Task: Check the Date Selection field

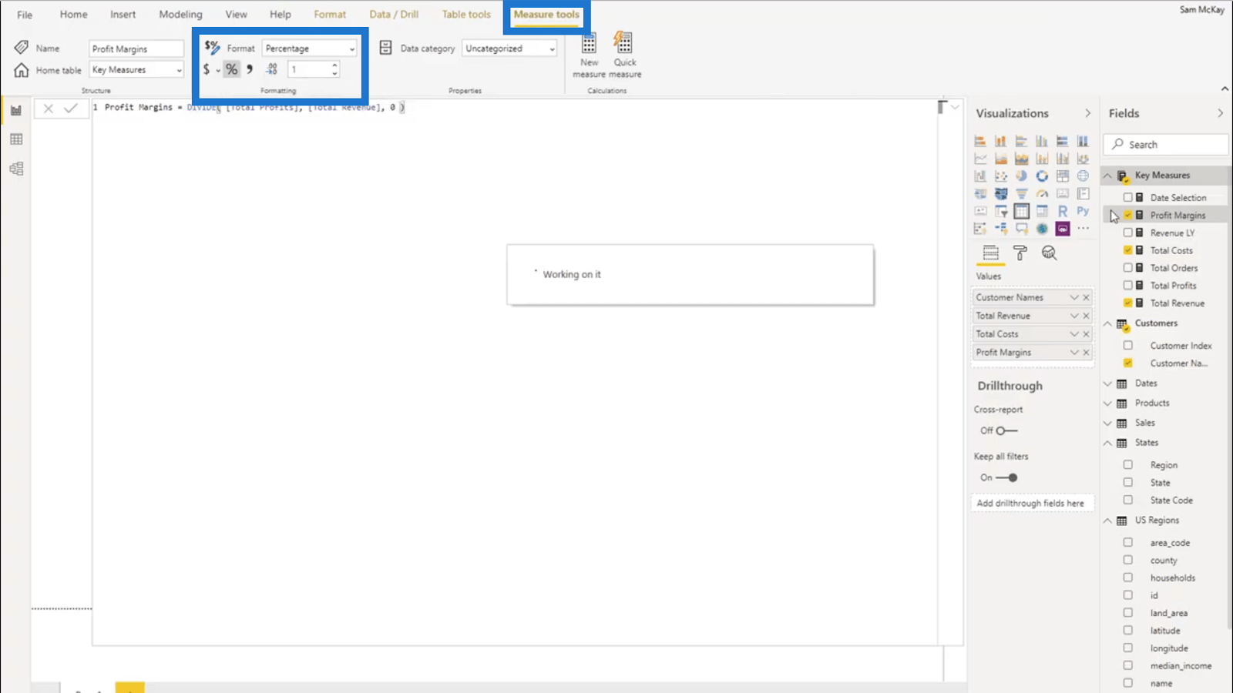Action: click(x=1128, y=198)
